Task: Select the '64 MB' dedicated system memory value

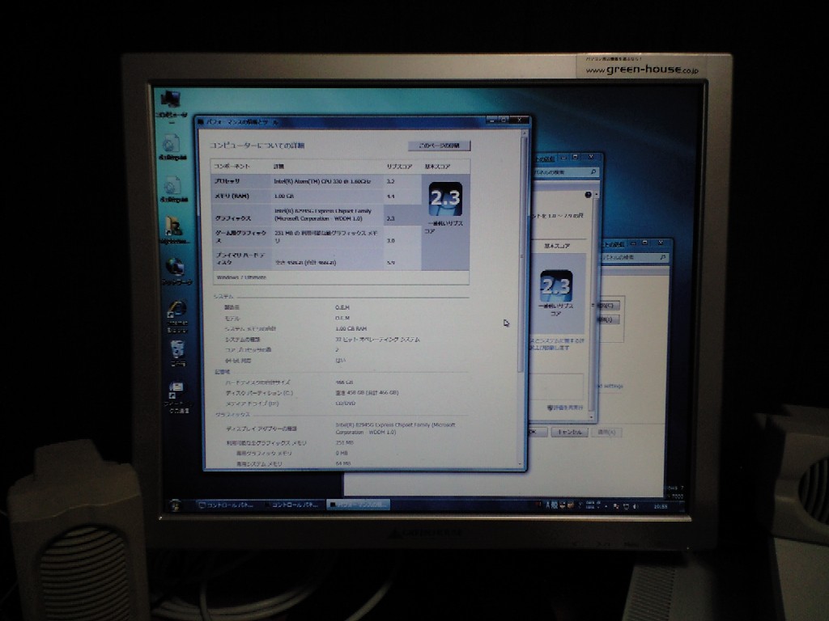Action: [x=342, y=463]
